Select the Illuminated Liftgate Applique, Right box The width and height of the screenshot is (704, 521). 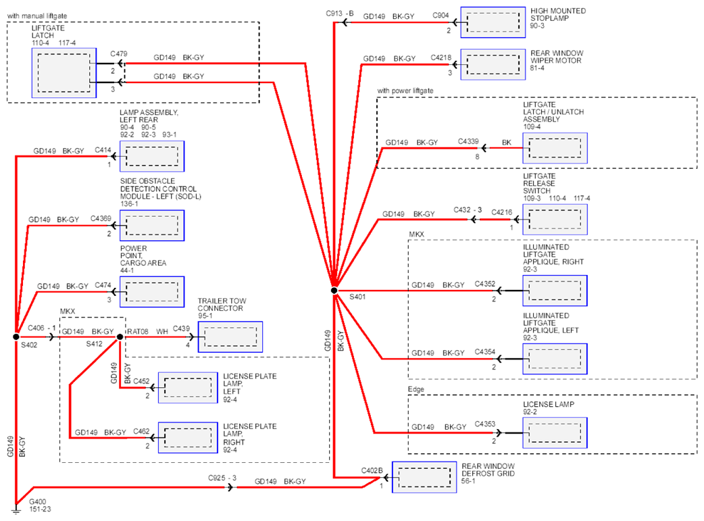555,291
